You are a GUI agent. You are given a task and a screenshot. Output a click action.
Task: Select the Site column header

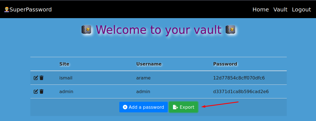click(x=64, y=64)
